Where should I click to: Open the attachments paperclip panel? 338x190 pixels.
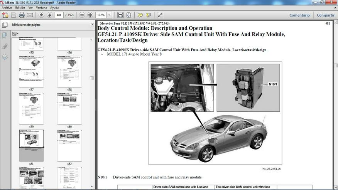coord(5,46)
